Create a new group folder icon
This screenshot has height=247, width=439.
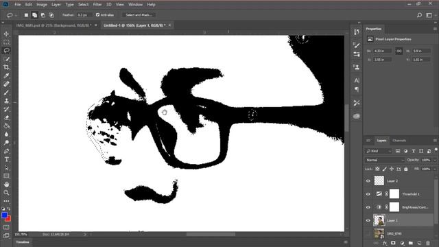pos(410,243)
